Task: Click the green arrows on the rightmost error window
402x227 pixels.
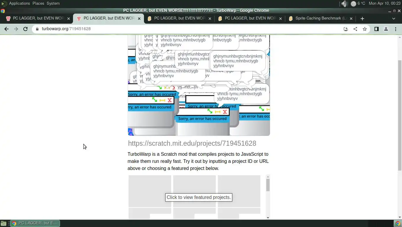Action: [262, 109]
